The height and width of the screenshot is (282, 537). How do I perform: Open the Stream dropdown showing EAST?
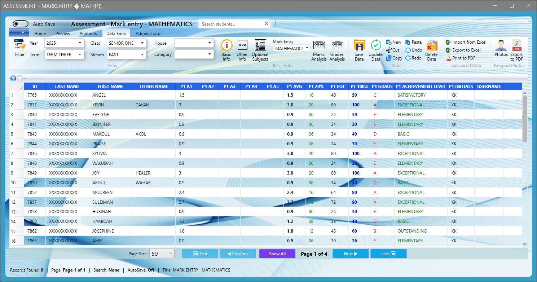142,54
